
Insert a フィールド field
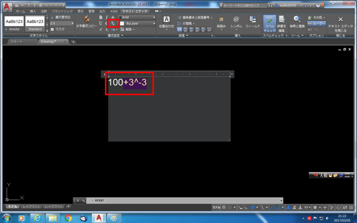click(252, 22)
